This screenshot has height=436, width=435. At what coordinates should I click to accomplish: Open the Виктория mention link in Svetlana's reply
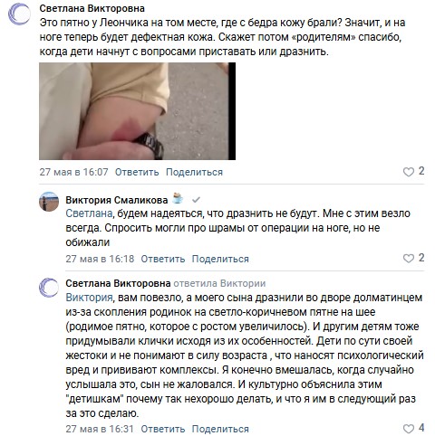point(89,298)
